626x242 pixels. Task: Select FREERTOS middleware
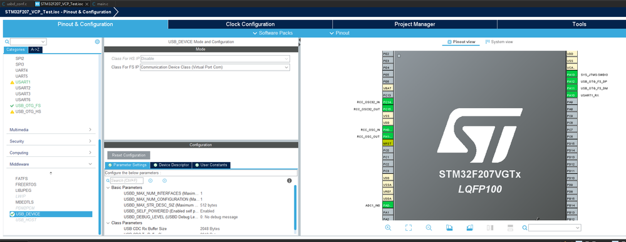pos(26,184)
